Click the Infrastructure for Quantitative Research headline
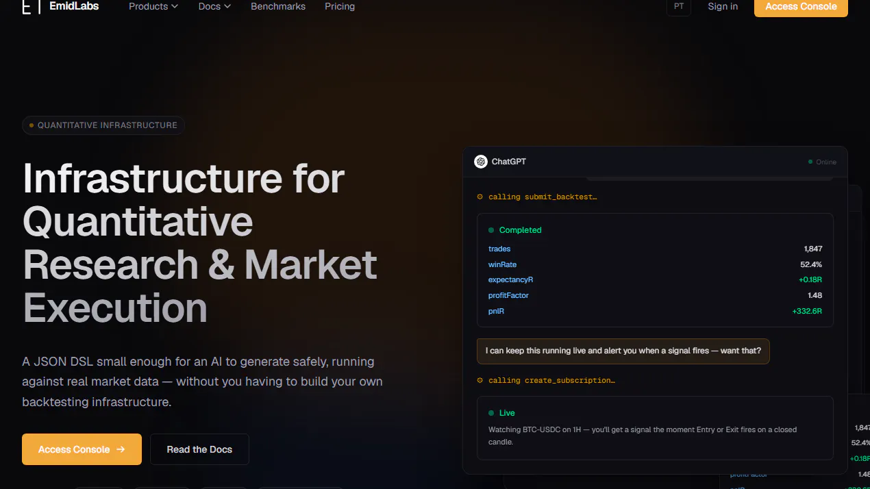 tap(200, 242)
